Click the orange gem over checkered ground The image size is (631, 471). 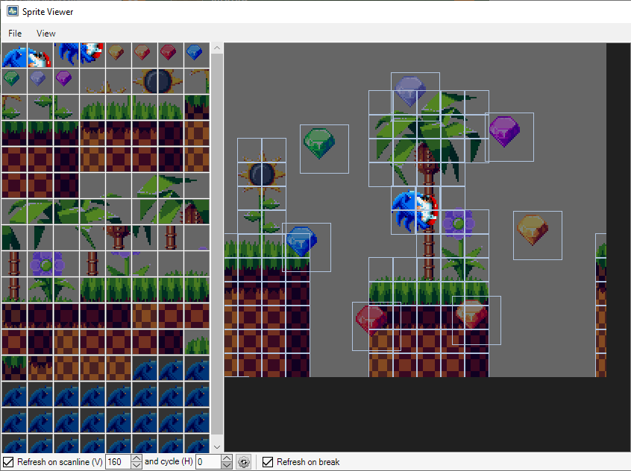471,314
